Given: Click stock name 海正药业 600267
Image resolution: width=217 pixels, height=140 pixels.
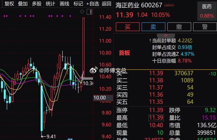Looking at the screenshot, I should (x=139, y=5).
